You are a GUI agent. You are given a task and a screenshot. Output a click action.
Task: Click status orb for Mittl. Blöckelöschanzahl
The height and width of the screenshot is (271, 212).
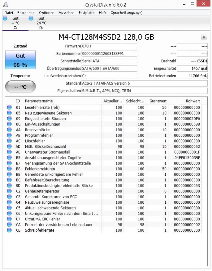(9, 147)
